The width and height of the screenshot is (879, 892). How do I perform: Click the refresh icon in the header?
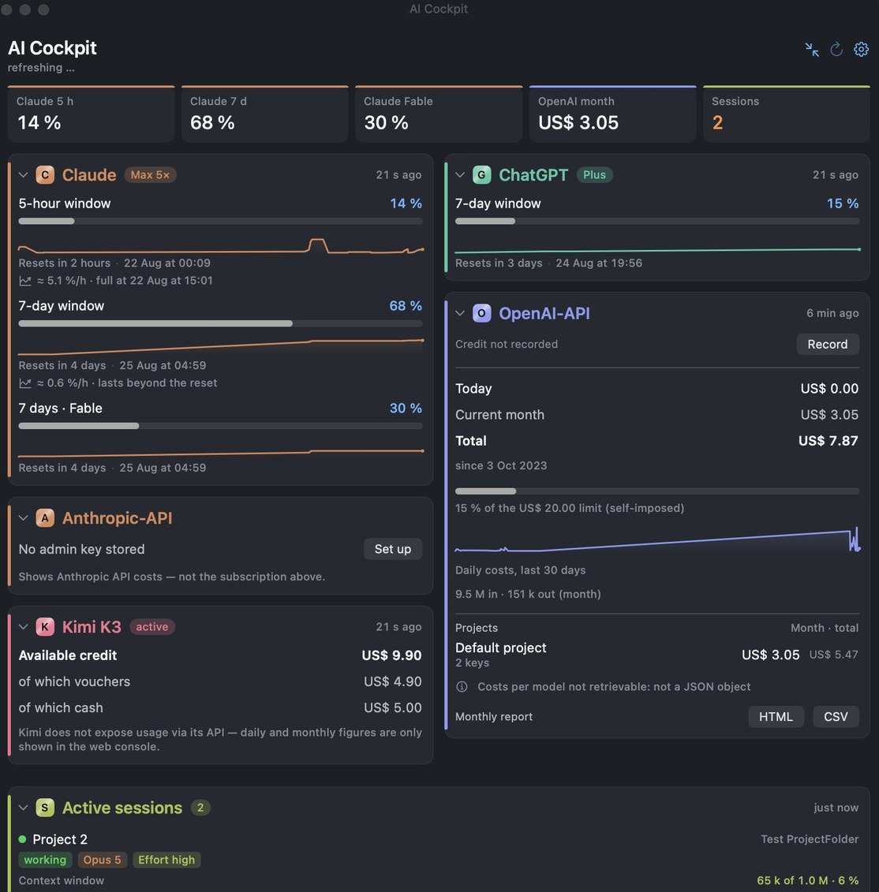[x=836, y=50]
